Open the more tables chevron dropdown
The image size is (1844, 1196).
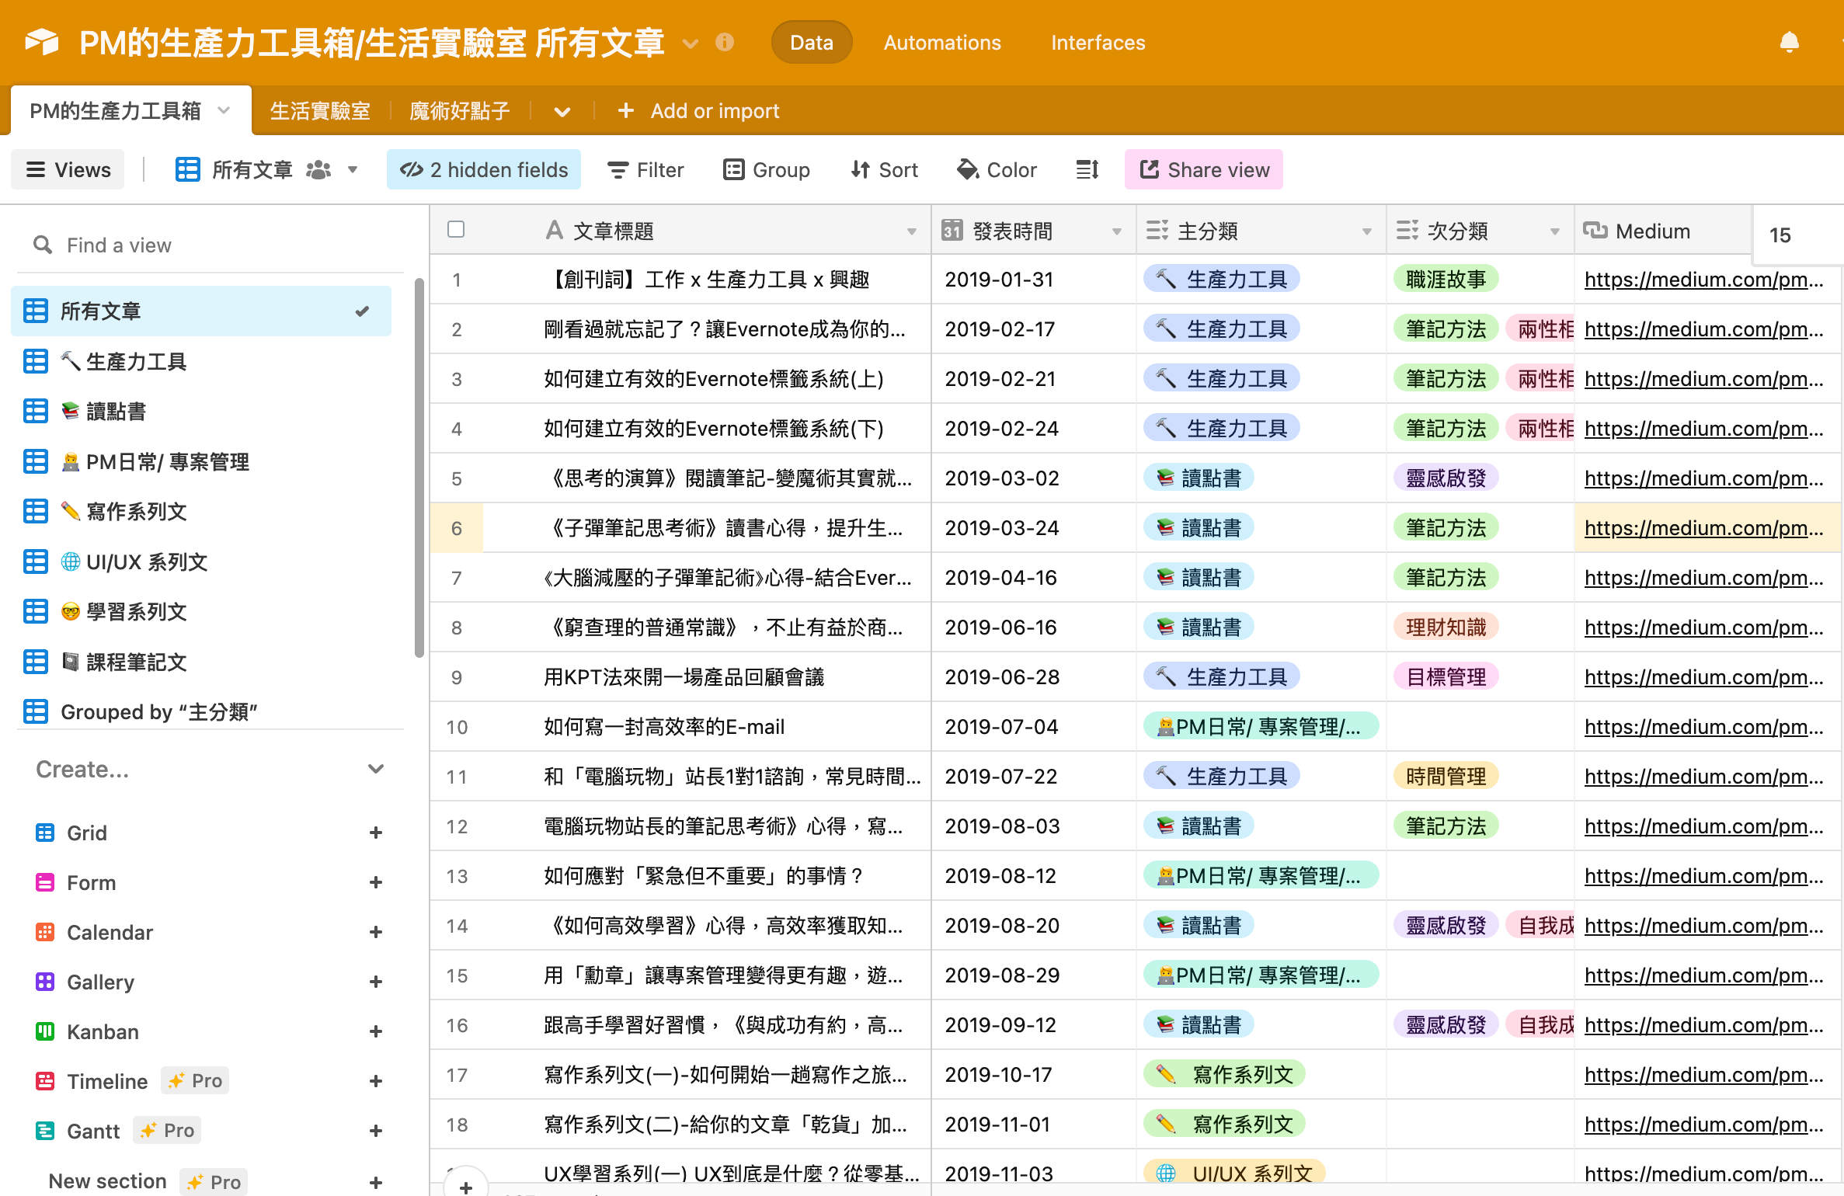pos(562,111)
